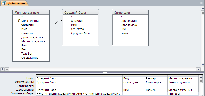
Task: Click Добавление cell in Размер column
Action: [156, 90]
